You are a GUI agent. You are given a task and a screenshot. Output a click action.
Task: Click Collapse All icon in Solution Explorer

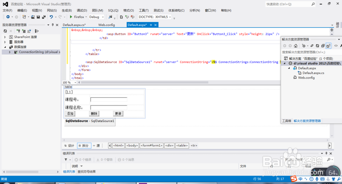[x=323, y=46]
